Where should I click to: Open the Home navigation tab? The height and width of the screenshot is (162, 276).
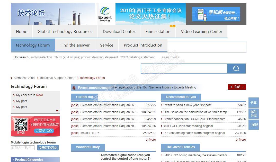(22, 31)
